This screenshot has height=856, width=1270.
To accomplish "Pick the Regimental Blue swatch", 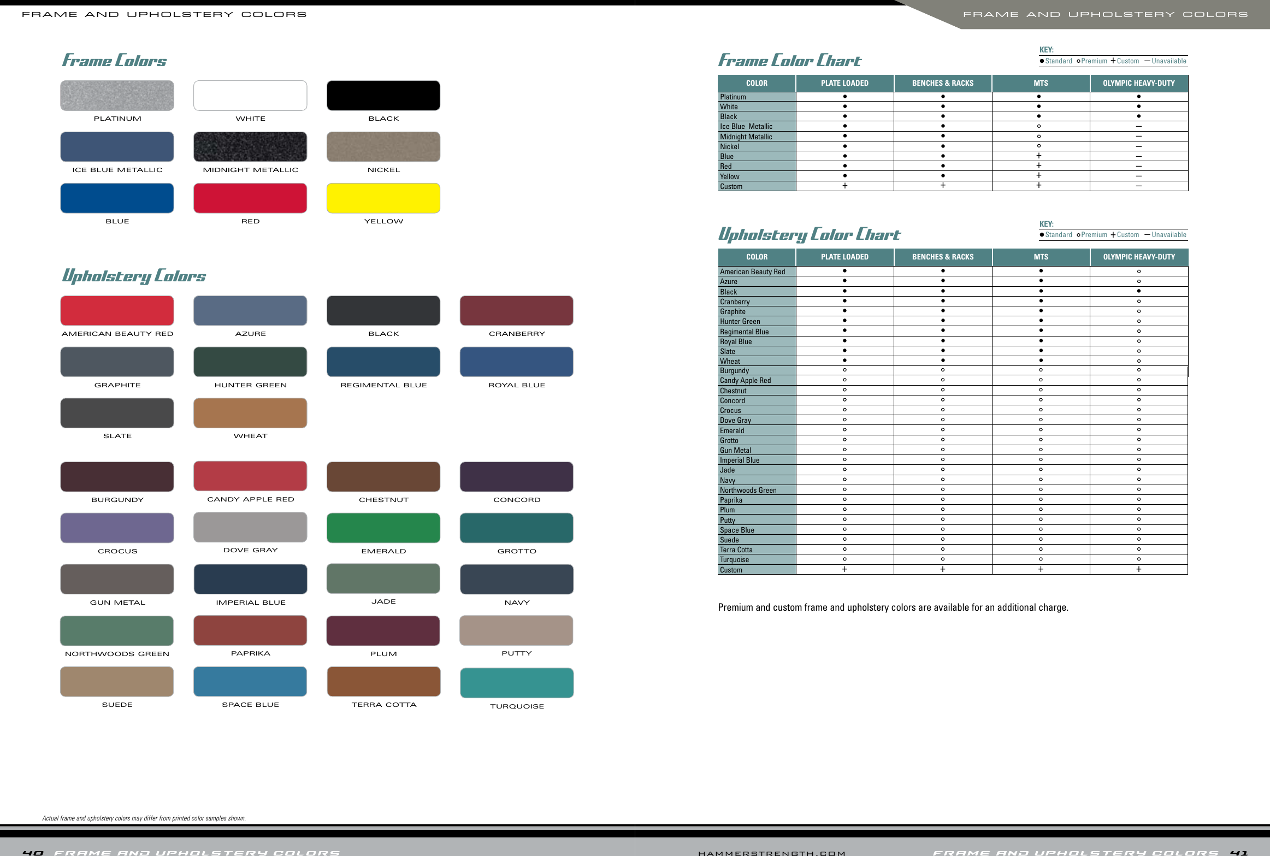I will coord(383,362).
